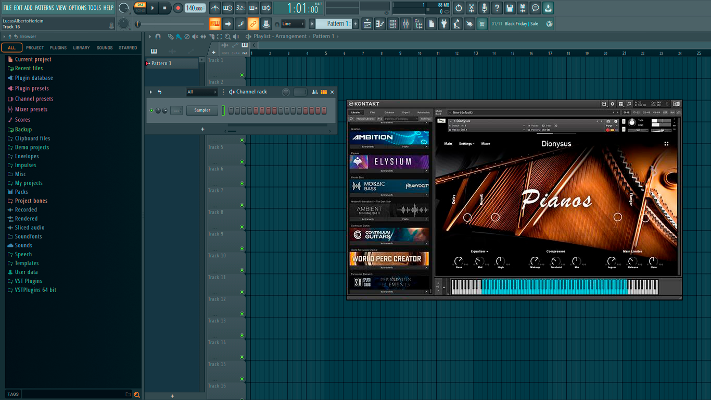Image resolution: width=711 pixels, height=400 pixels.
Task: Select the playlist mute tool
Action: point(195,36)
